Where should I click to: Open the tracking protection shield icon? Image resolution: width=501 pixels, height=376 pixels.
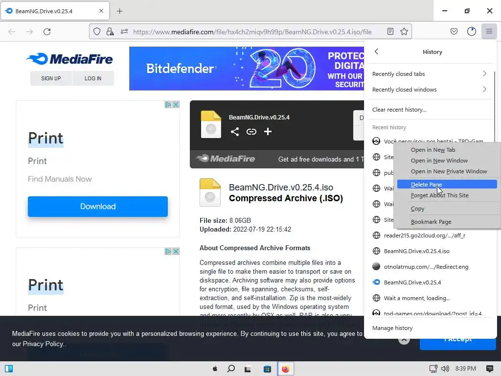(x=97, y=31)
